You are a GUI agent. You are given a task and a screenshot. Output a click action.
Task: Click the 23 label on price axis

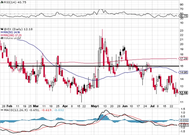182,30
